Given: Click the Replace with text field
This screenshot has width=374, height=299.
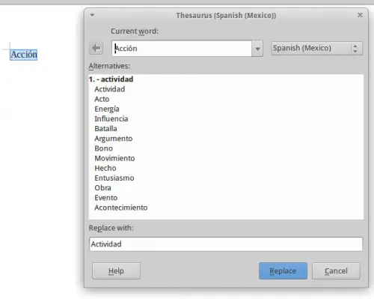Looking at the screenshot, I should point(226,244).
